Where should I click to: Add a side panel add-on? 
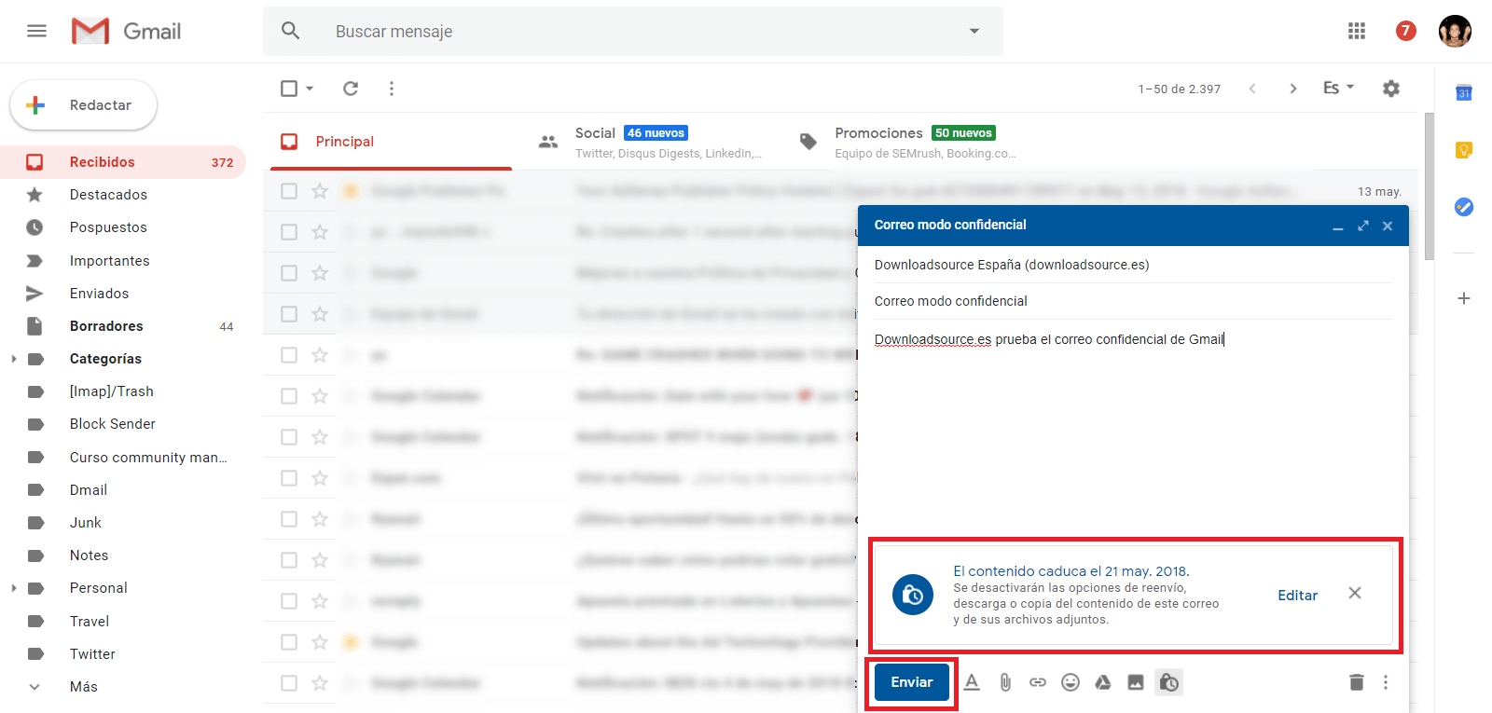(x=1464, y=298)
